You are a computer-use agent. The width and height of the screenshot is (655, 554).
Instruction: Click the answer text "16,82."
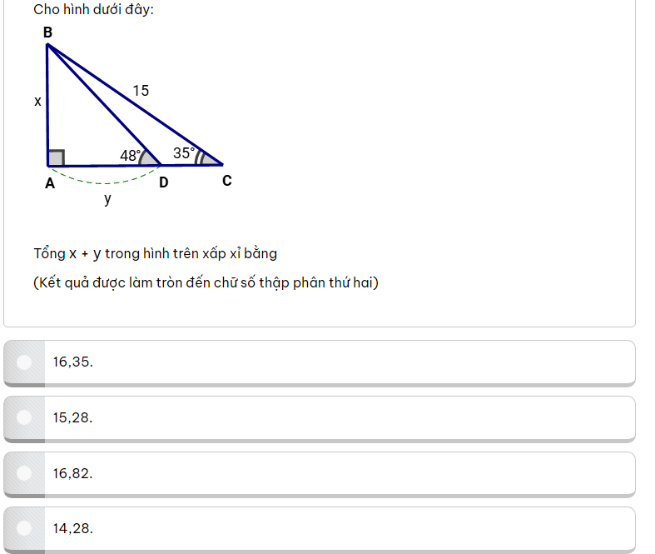(x=73, y=472)
